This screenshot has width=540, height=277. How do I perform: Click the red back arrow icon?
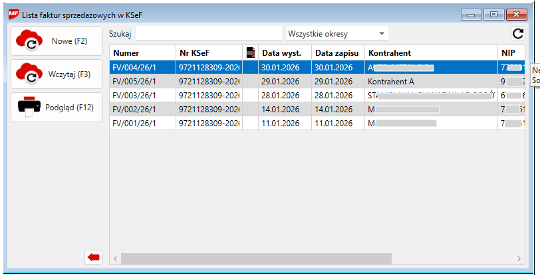tap(94, 258)
